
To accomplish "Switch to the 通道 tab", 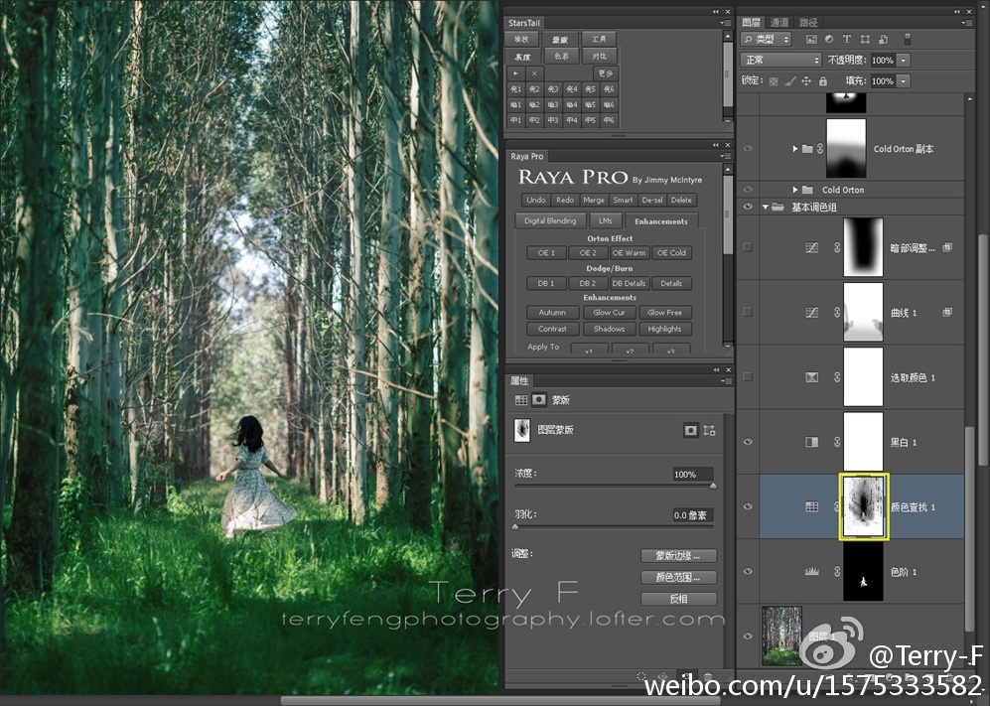I will (x=779, y=22).
